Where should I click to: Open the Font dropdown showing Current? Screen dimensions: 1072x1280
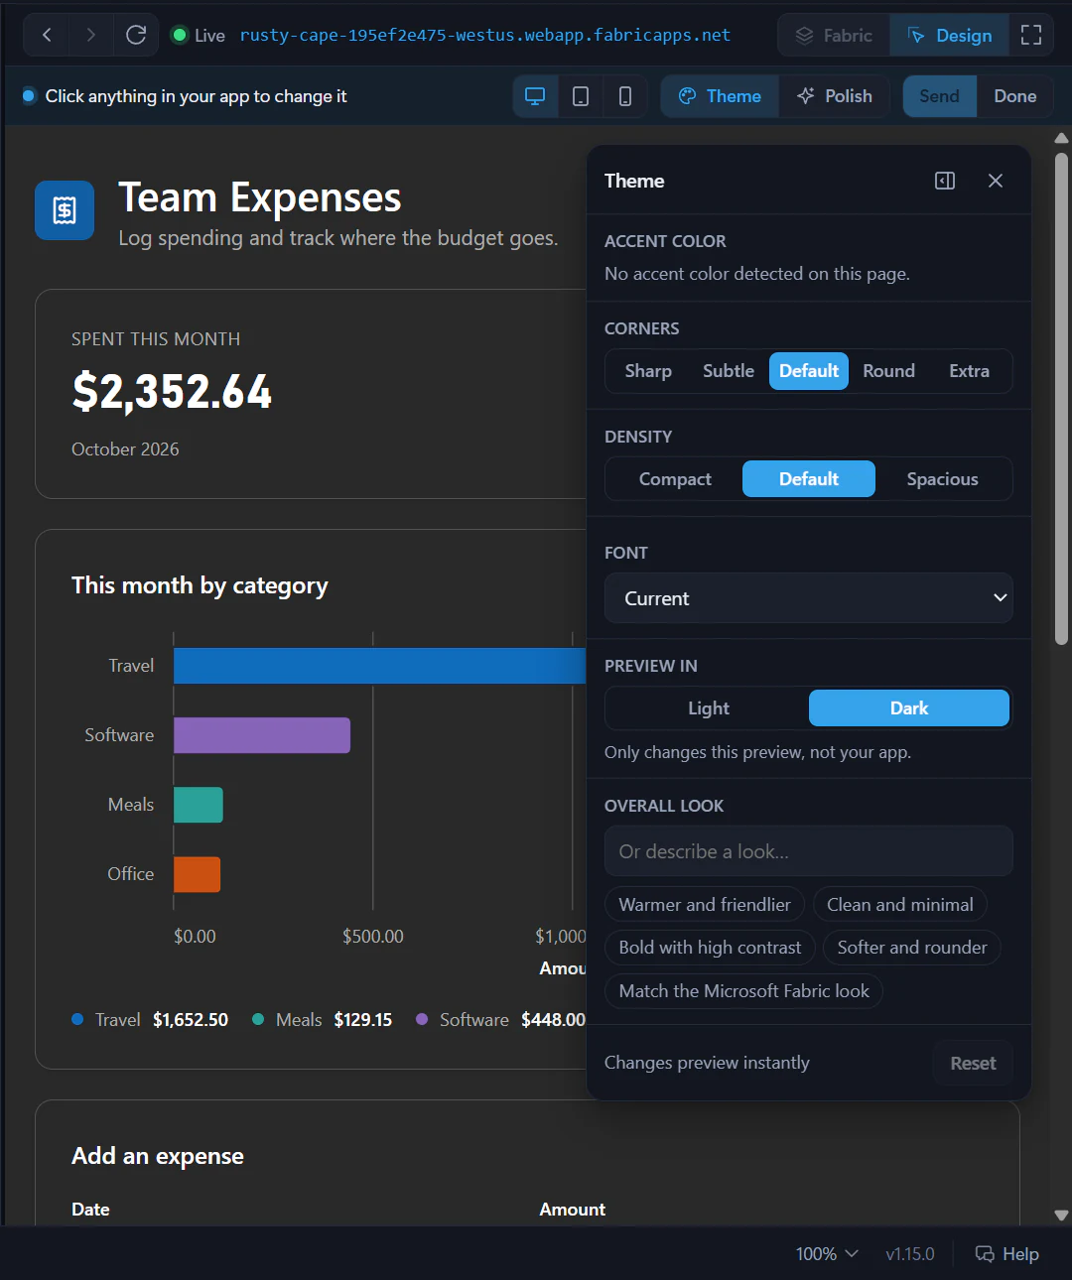click(809, 598)
